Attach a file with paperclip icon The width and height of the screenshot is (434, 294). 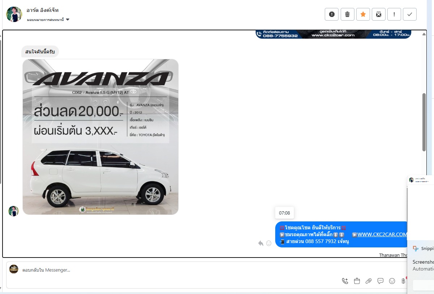click(x=369, y=281)
